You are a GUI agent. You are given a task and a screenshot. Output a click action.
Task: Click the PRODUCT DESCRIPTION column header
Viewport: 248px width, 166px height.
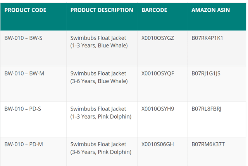pyautogui.click(x=102, y=10)
